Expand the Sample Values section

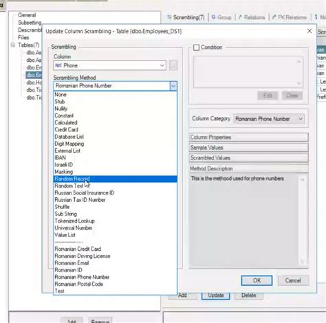[249, 148]
